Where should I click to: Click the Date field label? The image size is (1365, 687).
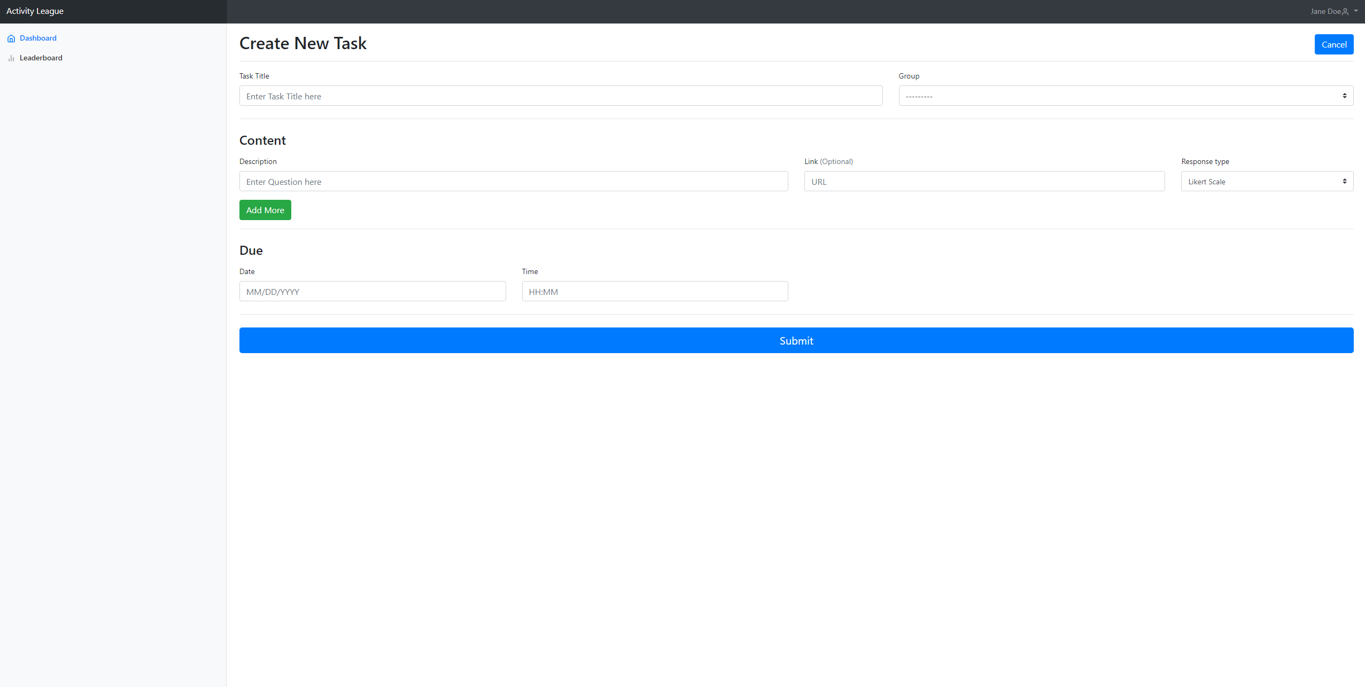tap(246, 271)
